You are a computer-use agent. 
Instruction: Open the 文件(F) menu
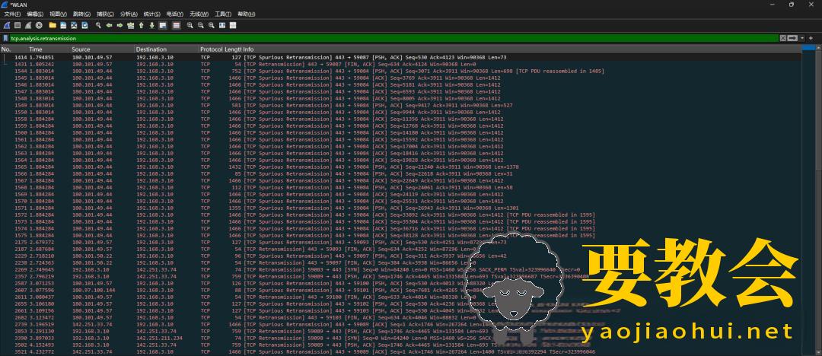[13, 14]
